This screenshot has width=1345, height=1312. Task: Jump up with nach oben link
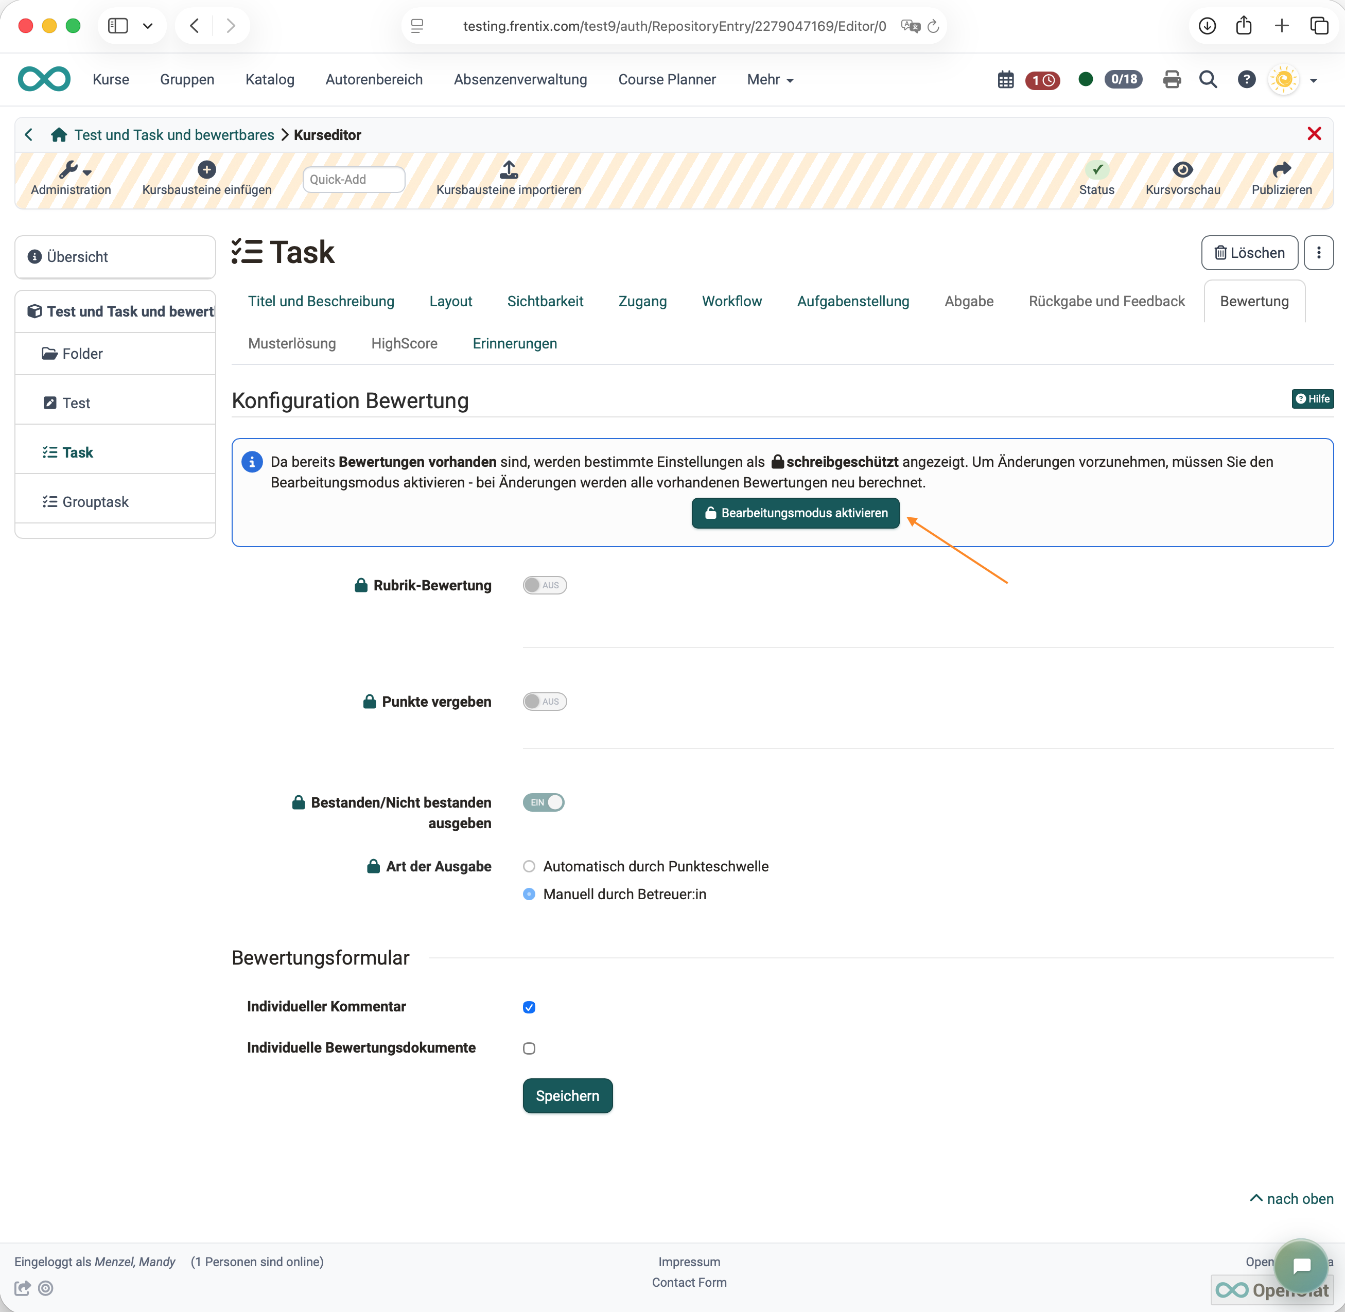point(1291,1198)
